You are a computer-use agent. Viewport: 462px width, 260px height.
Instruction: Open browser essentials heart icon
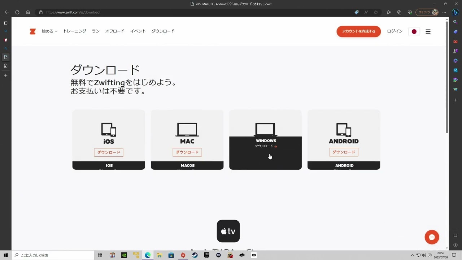pos(410,12)
